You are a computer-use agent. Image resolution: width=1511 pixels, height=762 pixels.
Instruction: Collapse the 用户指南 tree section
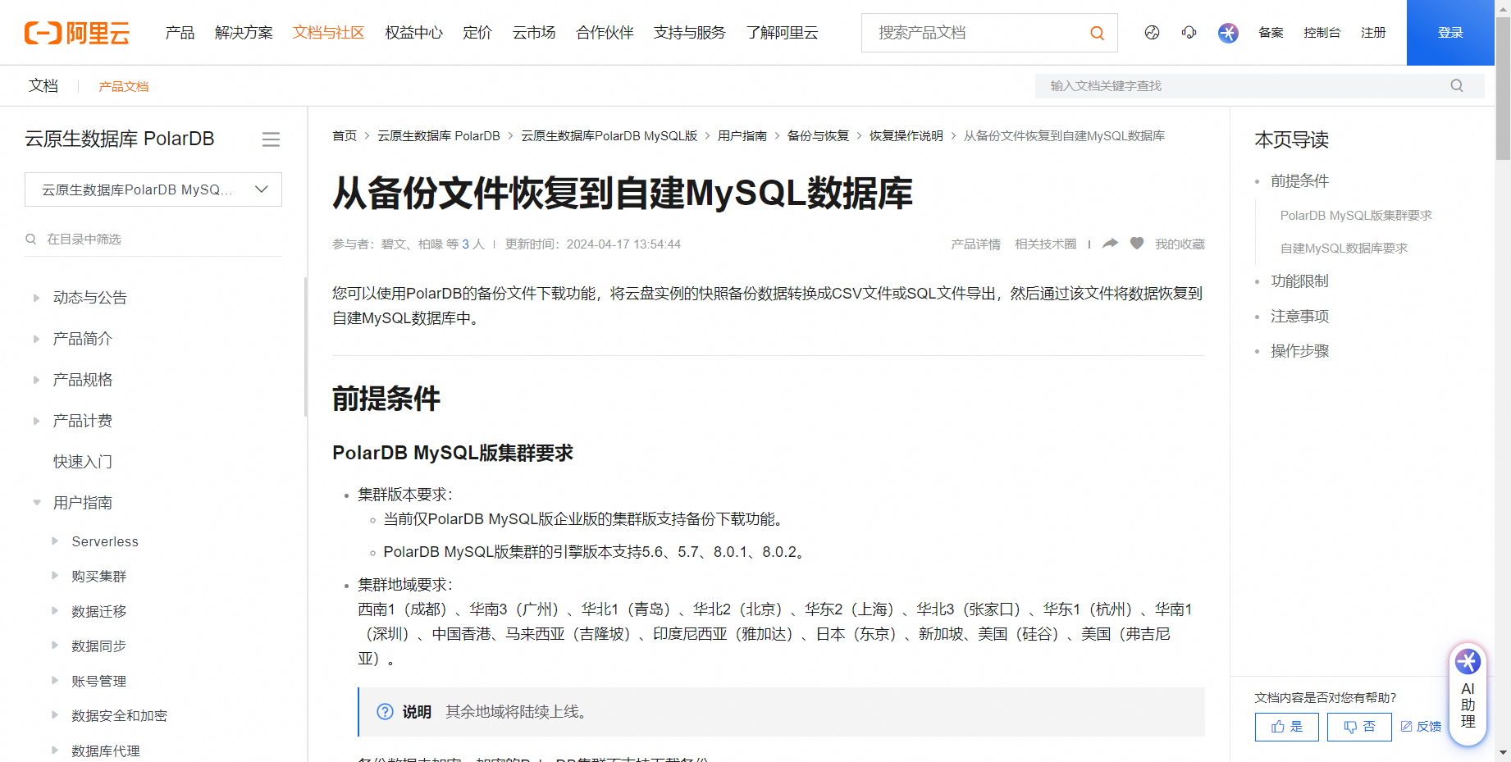[x=36, y=503]
